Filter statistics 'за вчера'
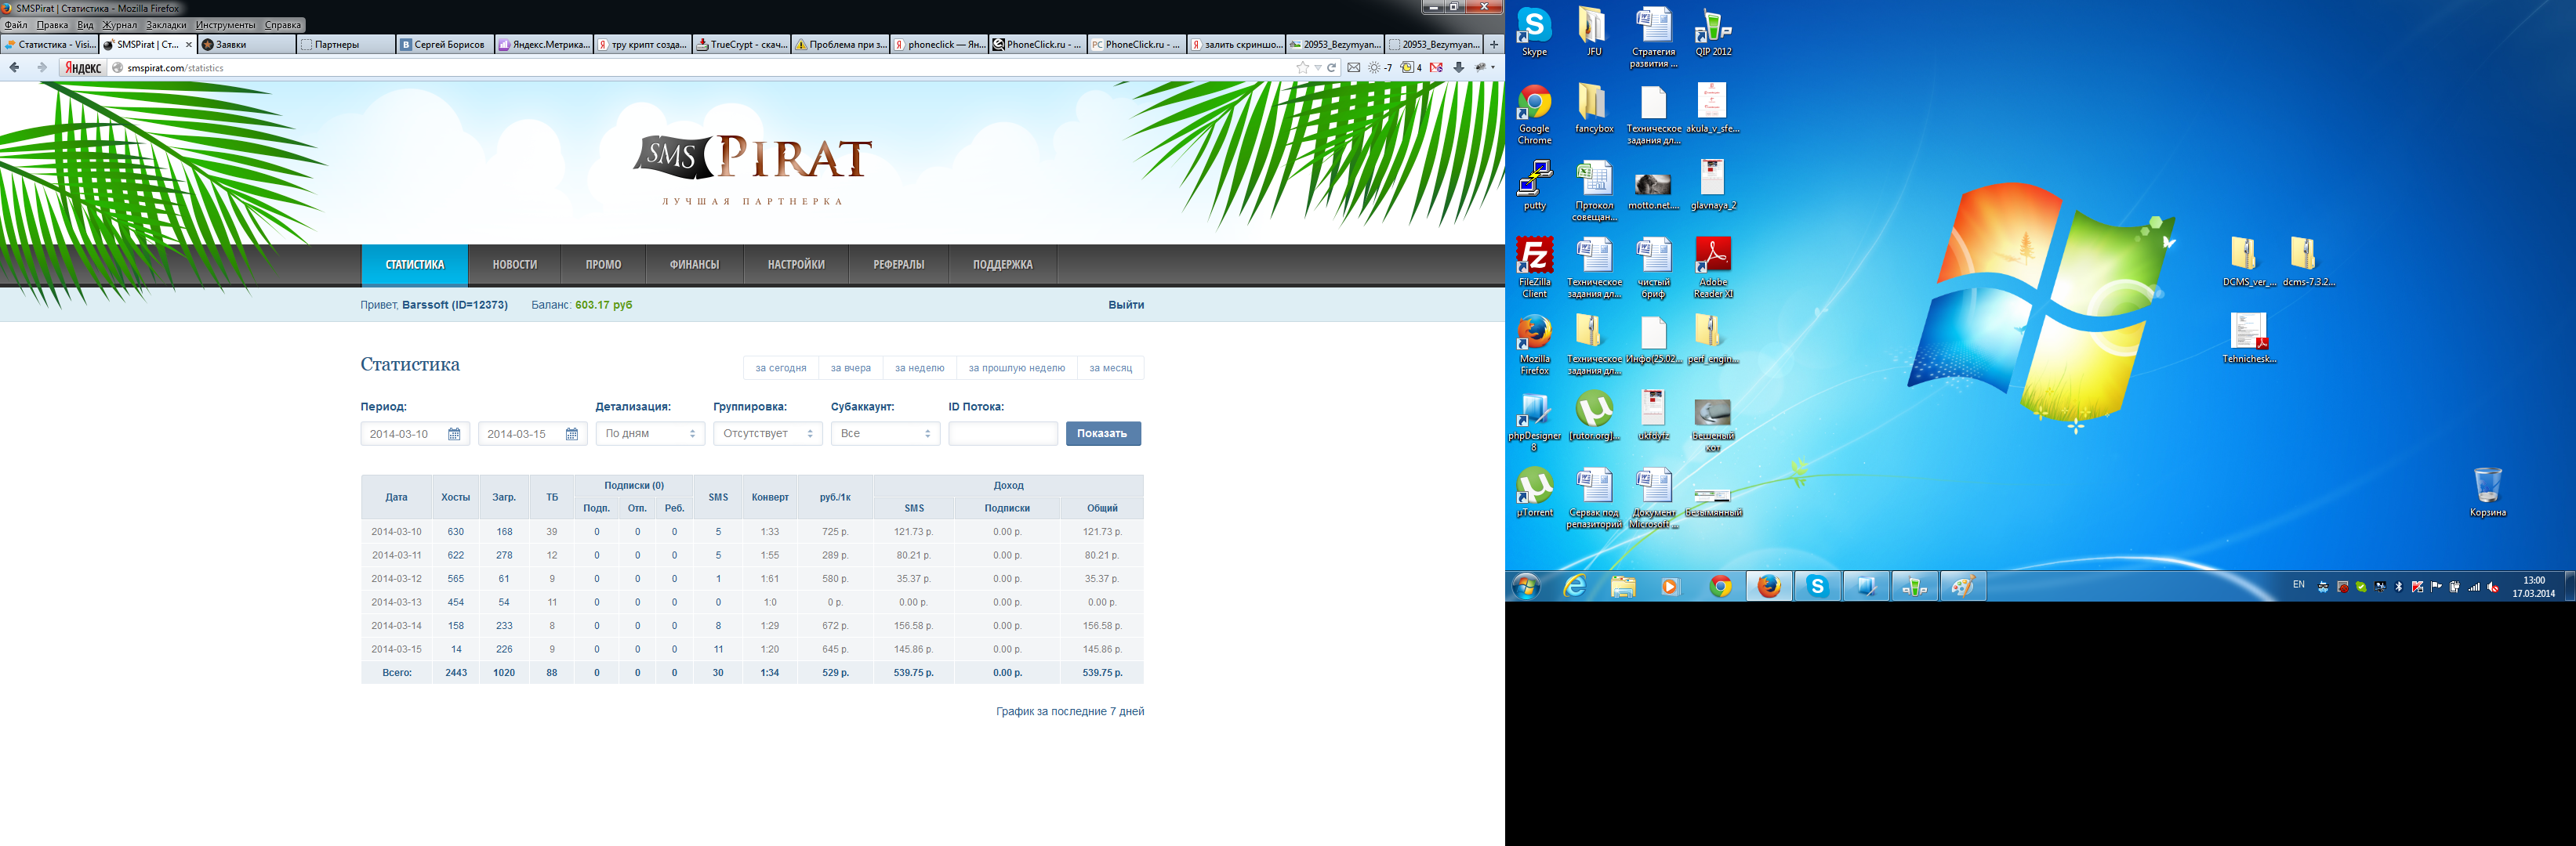The width and height of the screenshot is (2576, 846). click(x=850, y=367)
